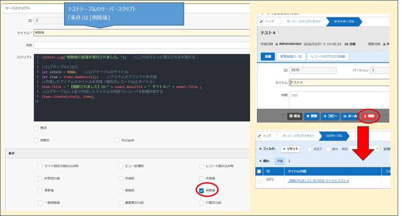Image resolution: width=402 pixels, height=216 pixels.
Task: Uncheck the 削除後 condition checkbox
Action: pos(201,191)
